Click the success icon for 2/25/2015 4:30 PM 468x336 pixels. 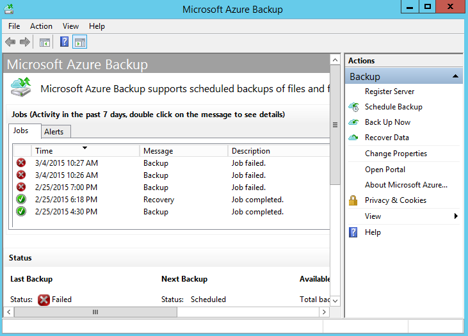click(21, 211)
